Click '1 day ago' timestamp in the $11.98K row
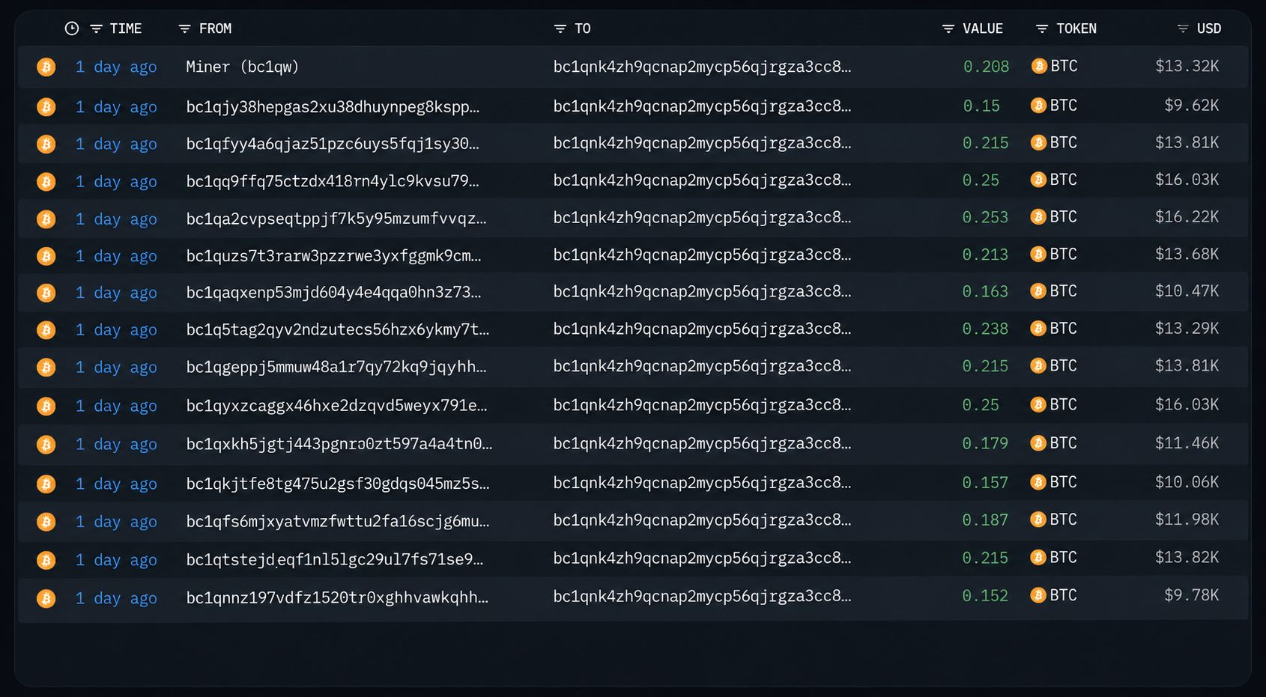The height and width of the screenshot is (697, 1266). coord(116,522)
